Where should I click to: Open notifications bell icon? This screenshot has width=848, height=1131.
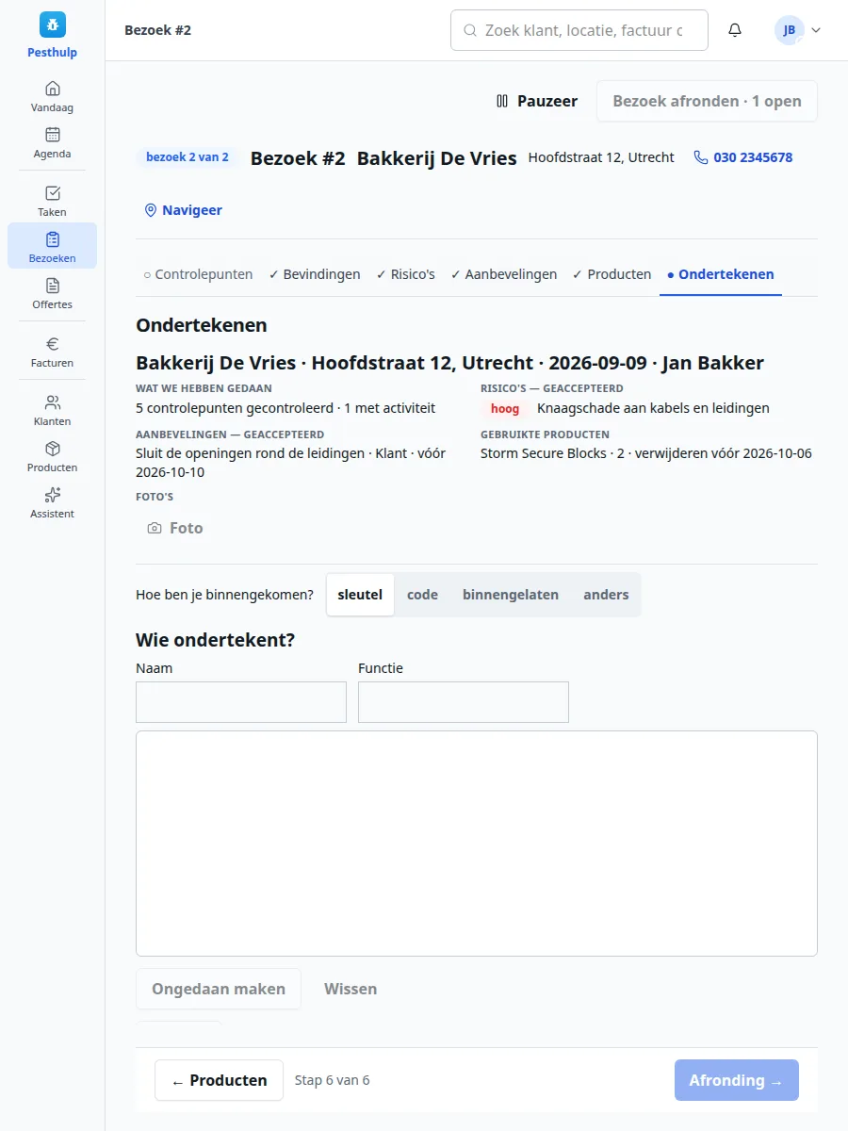pos(735,30)
